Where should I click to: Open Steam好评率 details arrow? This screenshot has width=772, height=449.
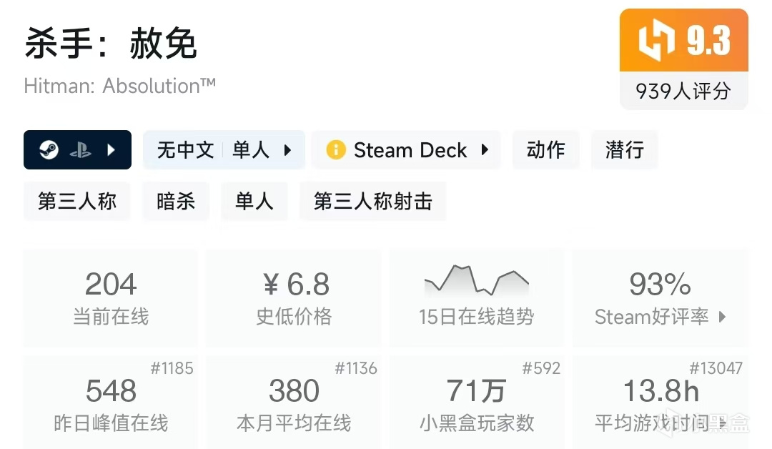(722, 317)
